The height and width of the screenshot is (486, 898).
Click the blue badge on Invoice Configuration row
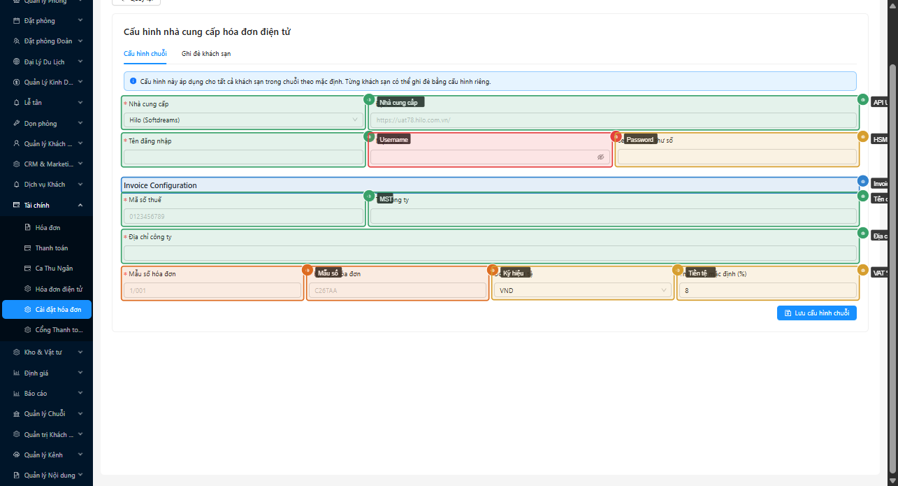863,182
